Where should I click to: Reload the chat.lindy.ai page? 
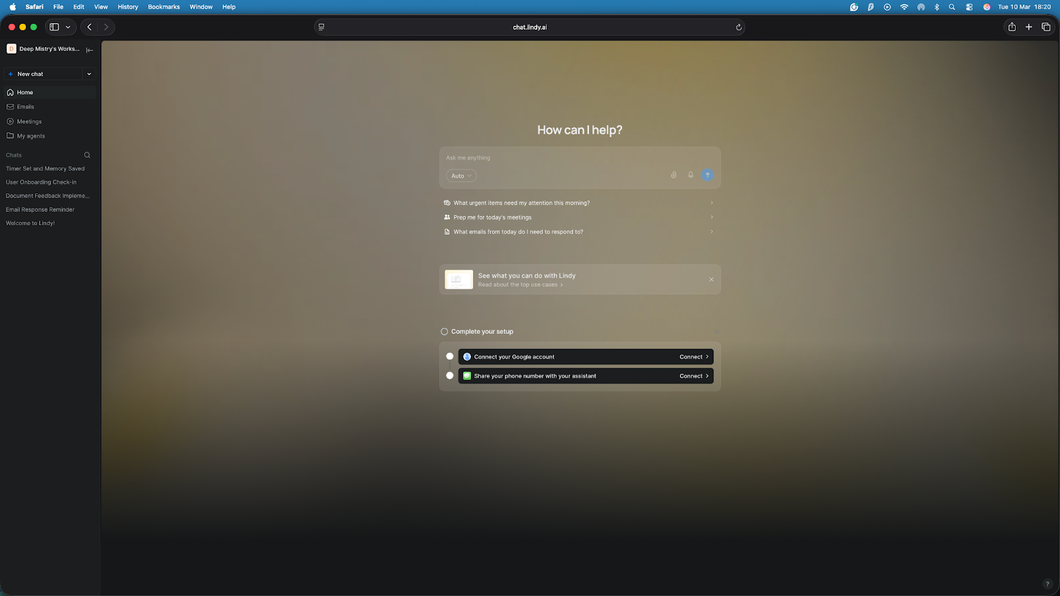(x=739, y=27)
